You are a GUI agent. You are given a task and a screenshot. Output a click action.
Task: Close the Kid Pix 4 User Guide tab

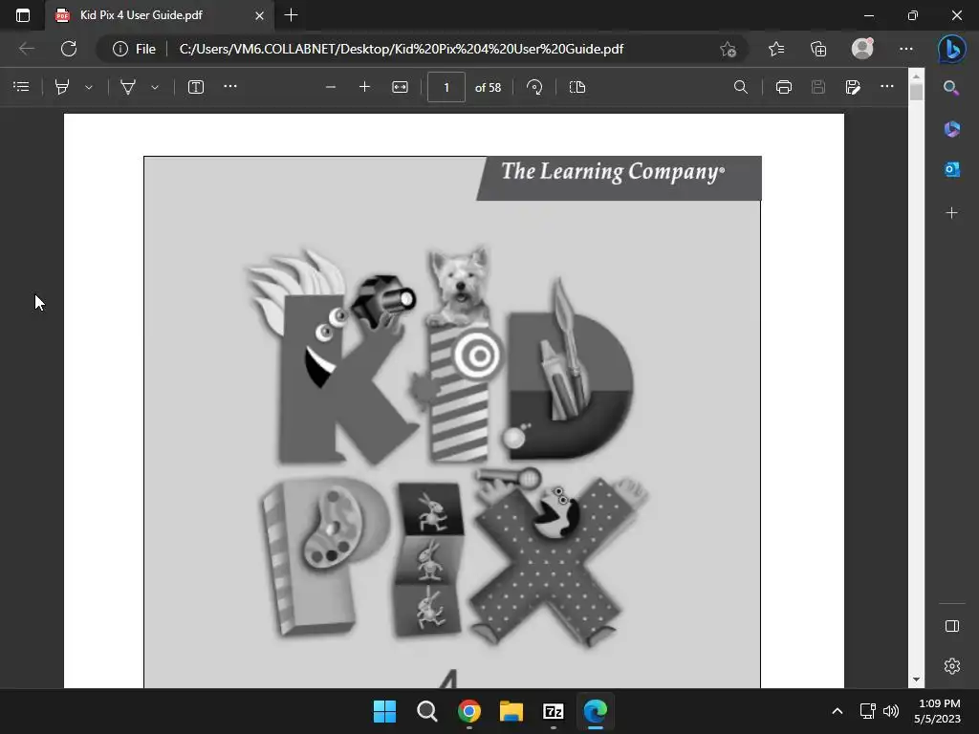pyautogui.click(x=260, y=15)
